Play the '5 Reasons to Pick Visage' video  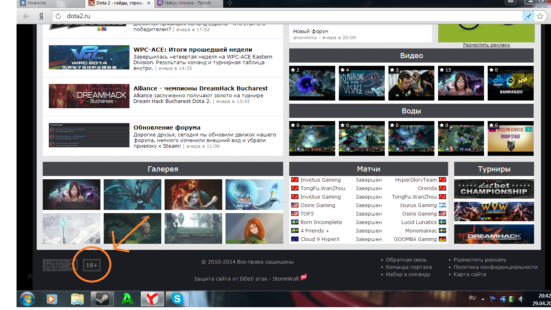pos(362,83)
